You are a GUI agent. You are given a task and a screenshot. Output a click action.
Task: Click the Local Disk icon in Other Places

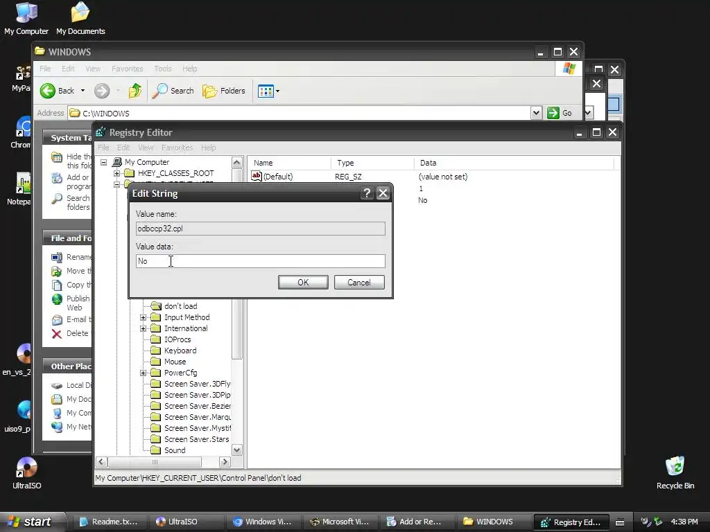point(57,385)
